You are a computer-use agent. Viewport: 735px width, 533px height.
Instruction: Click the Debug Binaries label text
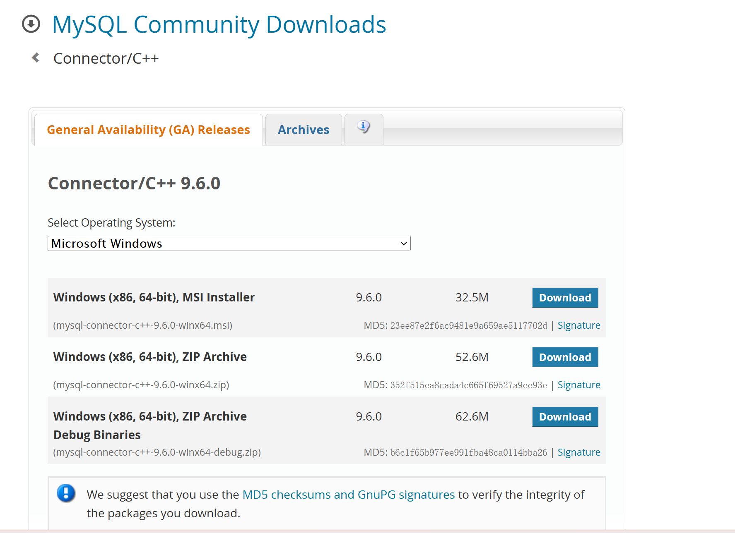coord(97,435)
